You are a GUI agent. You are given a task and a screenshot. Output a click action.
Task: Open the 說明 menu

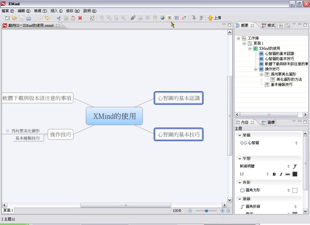[90, 11]
